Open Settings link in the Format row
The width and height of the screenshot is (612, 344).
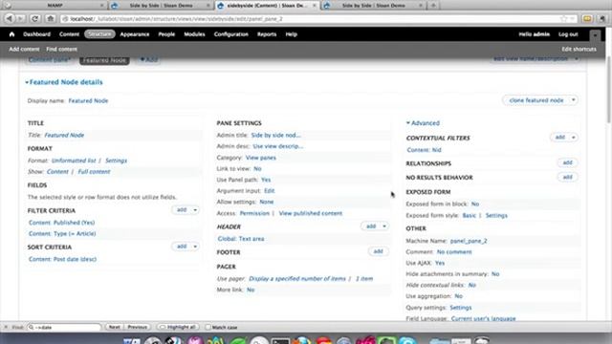point(116,161)
